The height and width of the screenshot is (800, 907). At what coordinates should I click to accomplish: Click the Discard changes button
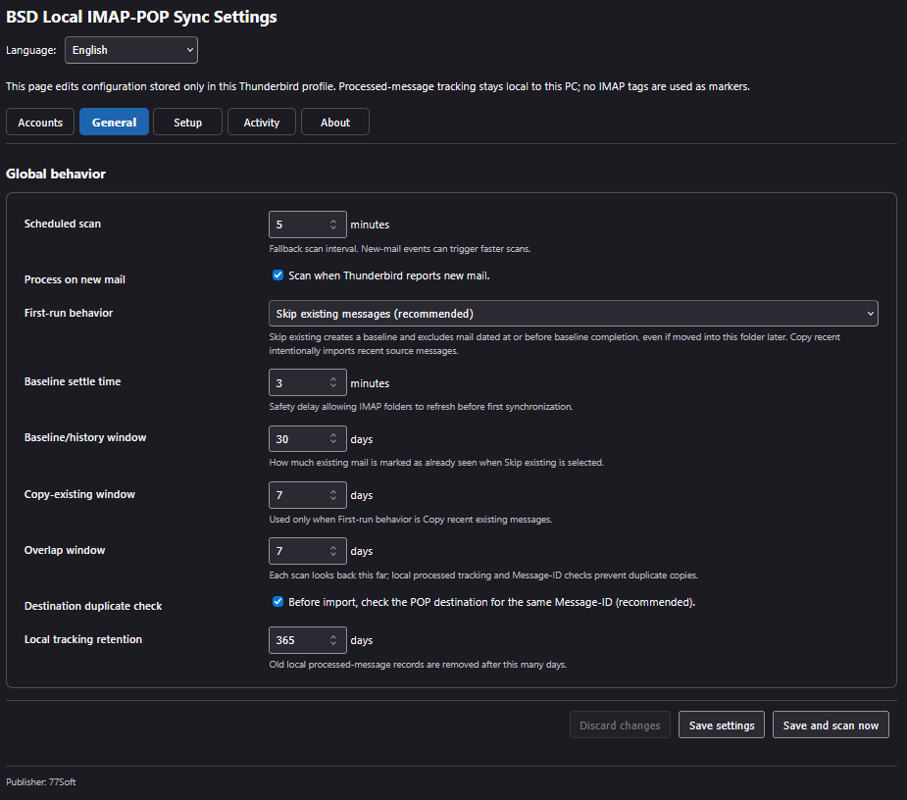[620, 725]
